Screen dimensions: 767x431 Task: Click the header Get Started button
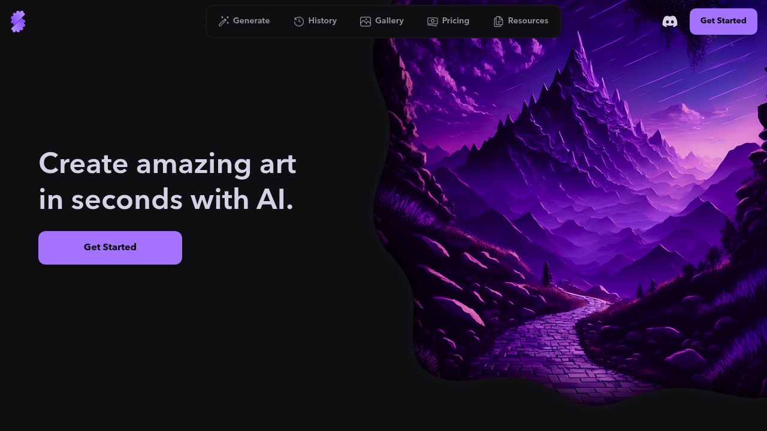723,22
